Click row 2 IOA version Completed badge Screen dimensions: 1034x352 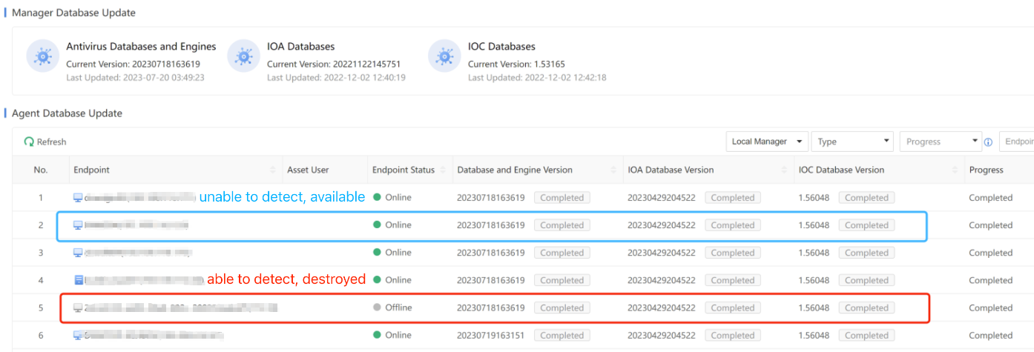click(x=733, y=225)
